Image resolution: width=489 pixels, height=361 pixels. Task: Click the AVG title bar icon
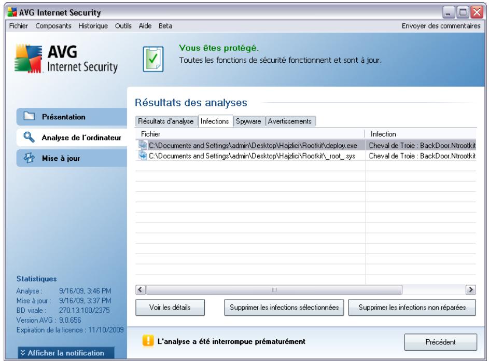12,12
